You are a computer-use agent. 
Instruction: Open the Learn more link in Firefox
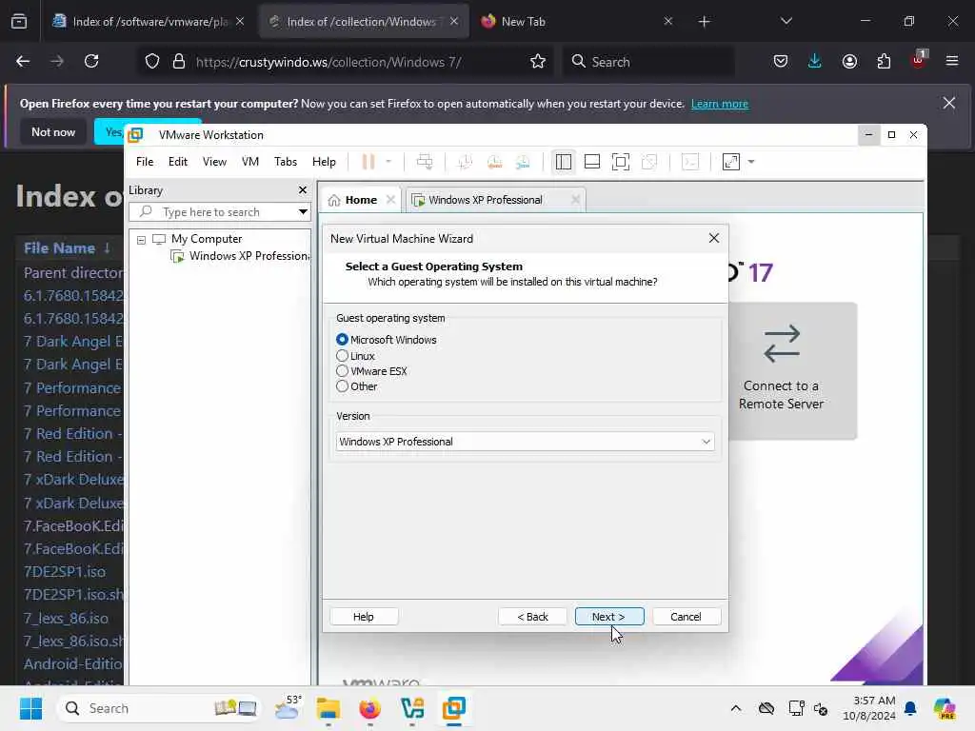click(720, 104)
